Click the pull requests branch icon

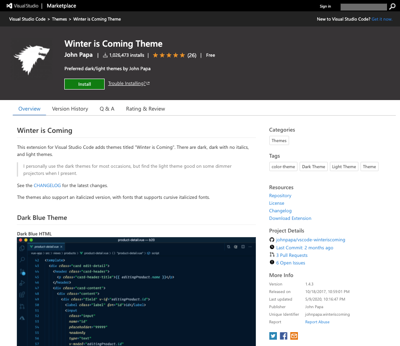(272, 255)
